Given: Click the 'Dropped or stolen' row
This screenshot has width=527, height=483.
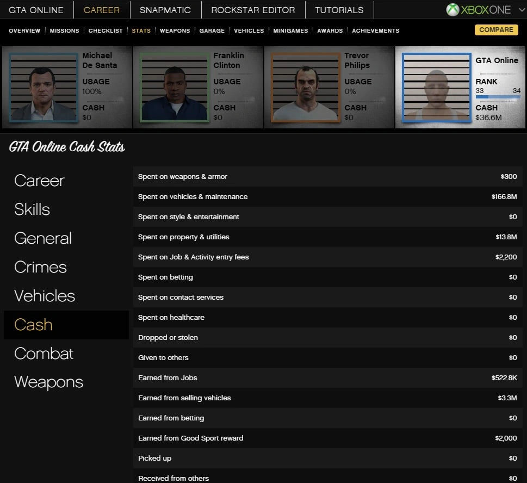Looking at the screenshot, I should pos(328,337).
